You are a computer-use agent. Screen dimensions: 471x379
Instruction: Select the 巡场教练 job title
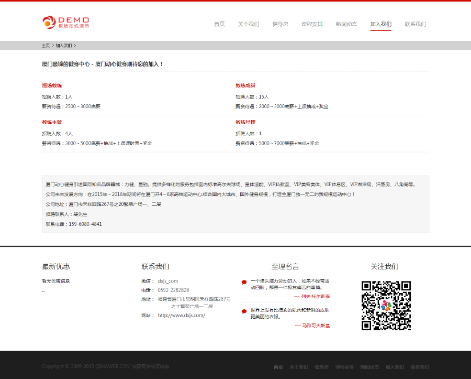point(52,85)
